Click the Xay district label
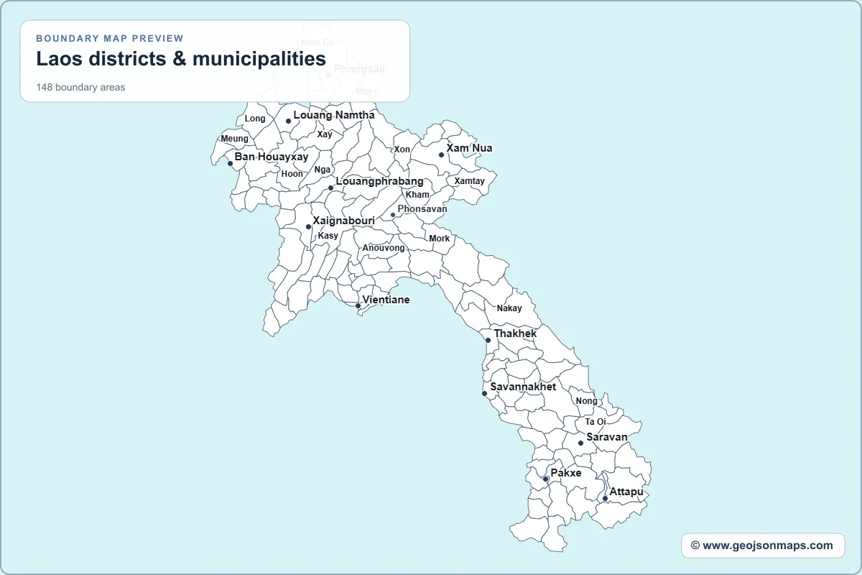862x575 pixels. (x=325, y=134)
